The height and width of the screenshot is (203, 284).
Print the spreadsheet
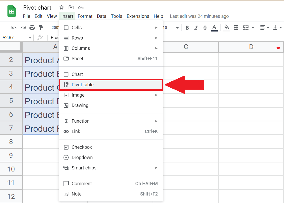31,27
